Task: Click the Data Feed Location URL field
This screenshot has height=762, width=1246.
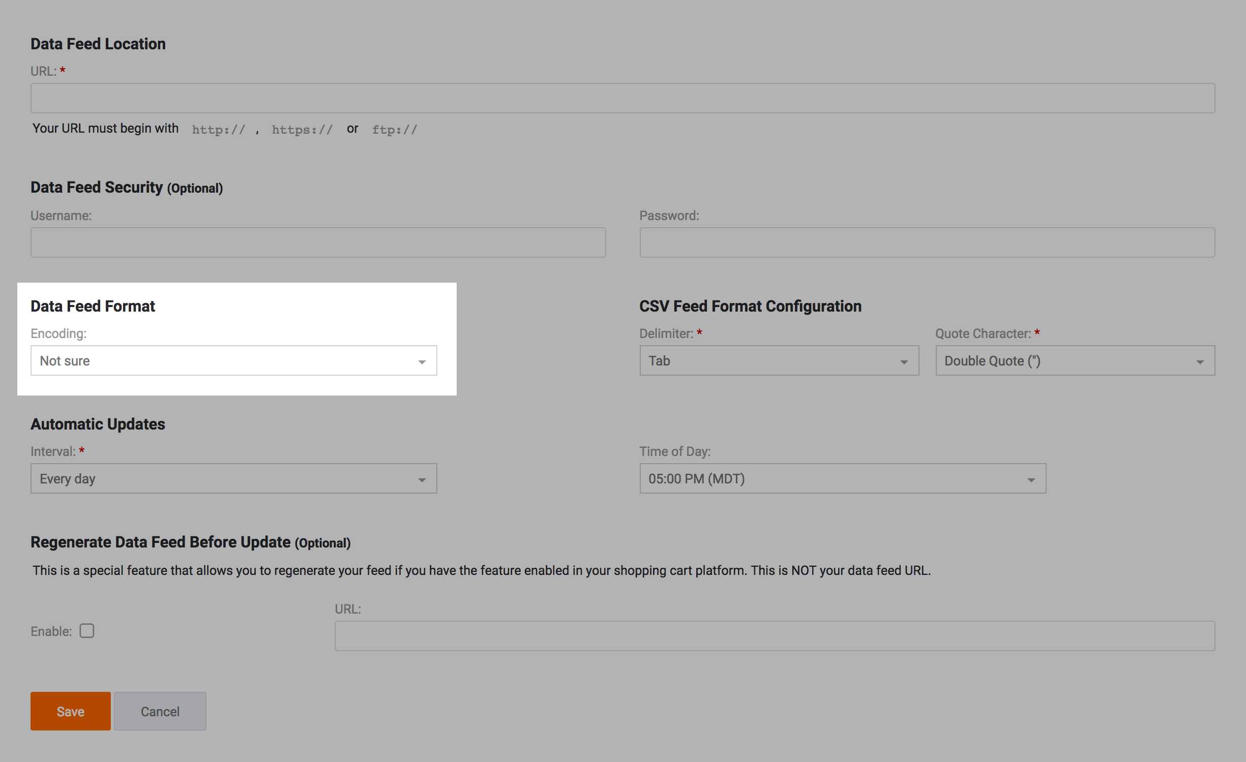Action: point(622,98)
